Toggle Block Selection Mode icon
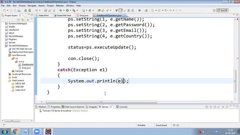Screen dimensions: 240x135 [x=129, y=10]
